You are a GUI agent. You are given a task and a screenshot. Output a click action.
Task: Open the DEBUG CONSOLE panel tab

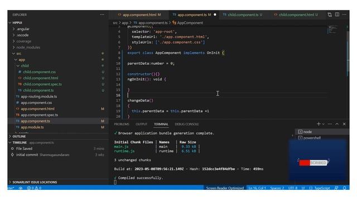tap(187, 124)
